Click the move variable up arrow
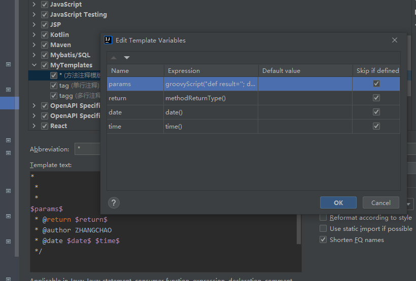The height and width of the screenshot is (281, 416). coord(114,58)
